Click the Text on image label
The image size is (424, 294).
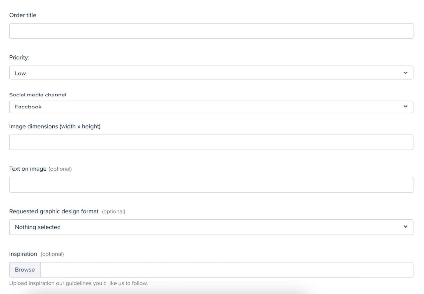tap(28, 169)
